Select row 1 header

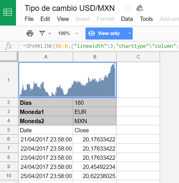(x=9, y=80)
